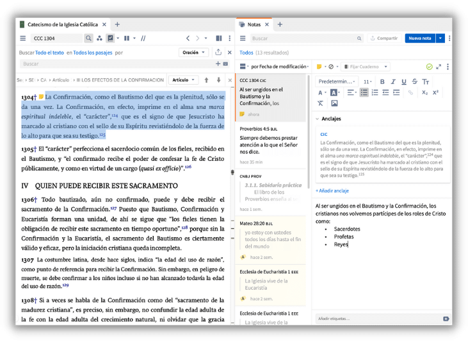Jump to next article with down arrow
The image size is (468, 352).
coord(219,80)
